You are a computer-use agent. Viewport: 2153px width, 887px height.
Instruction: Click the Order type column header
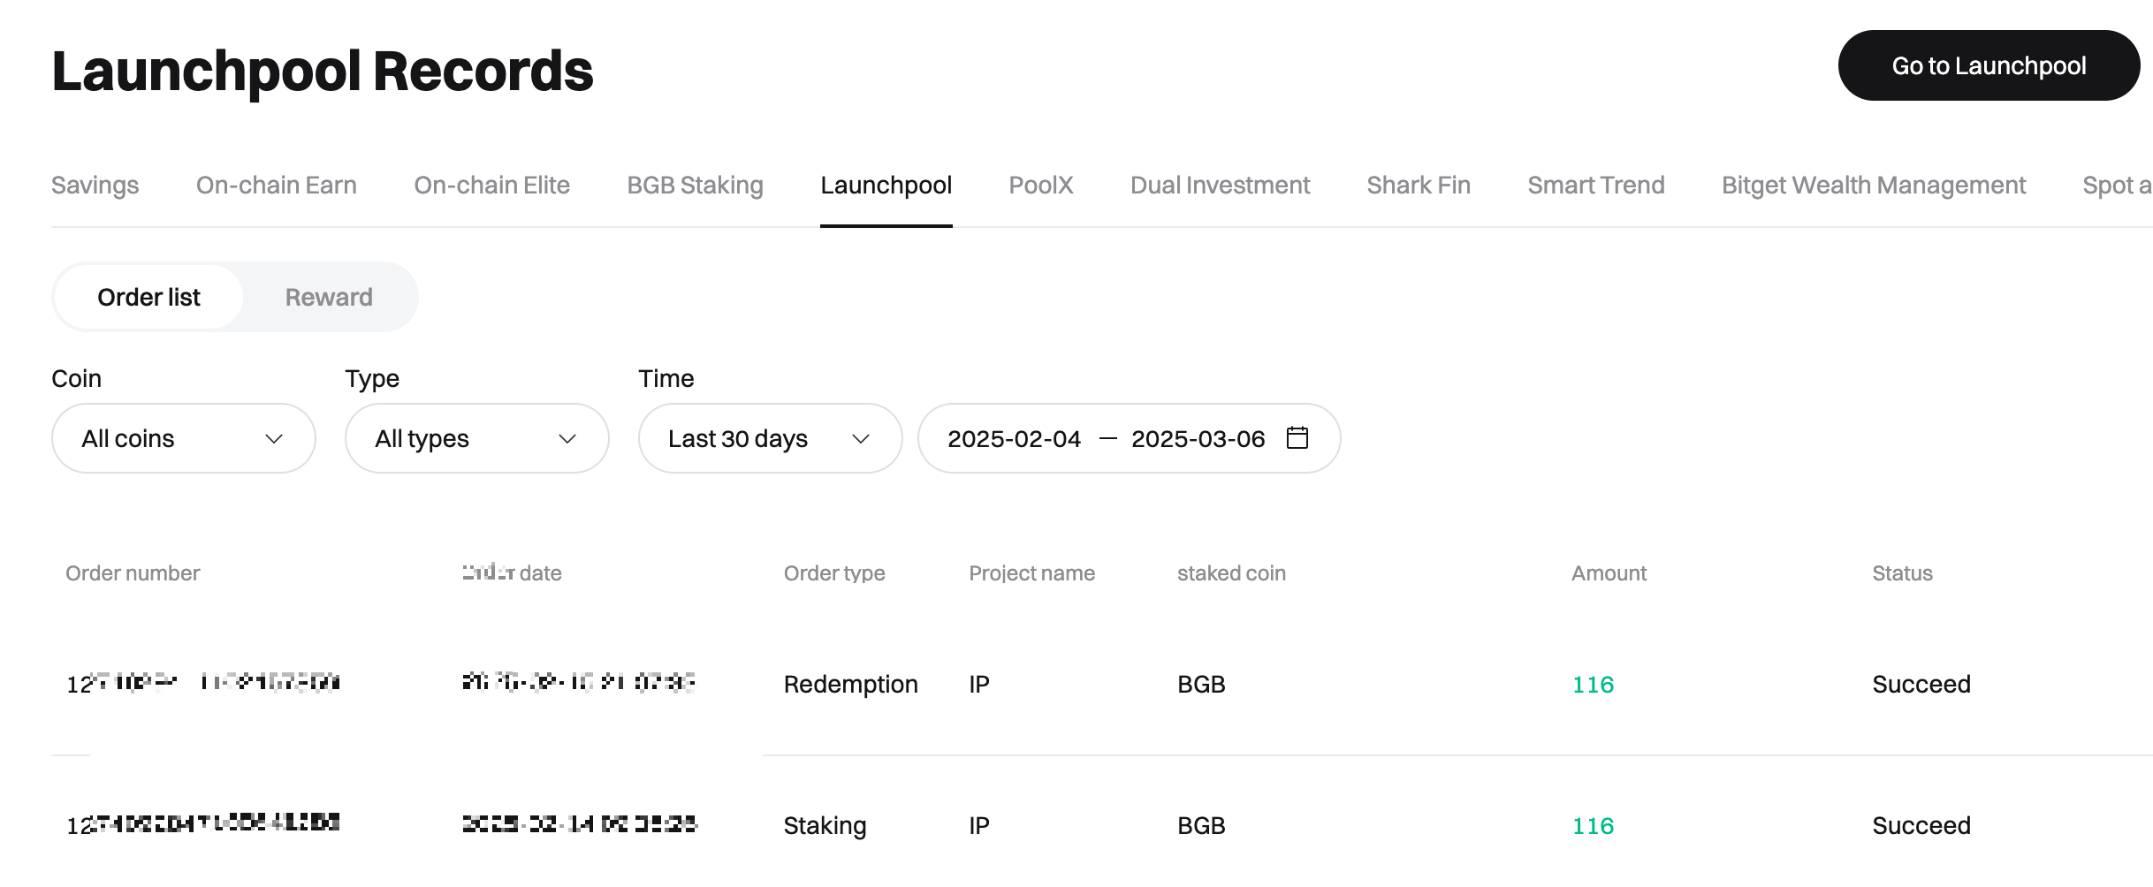(834, 573)
